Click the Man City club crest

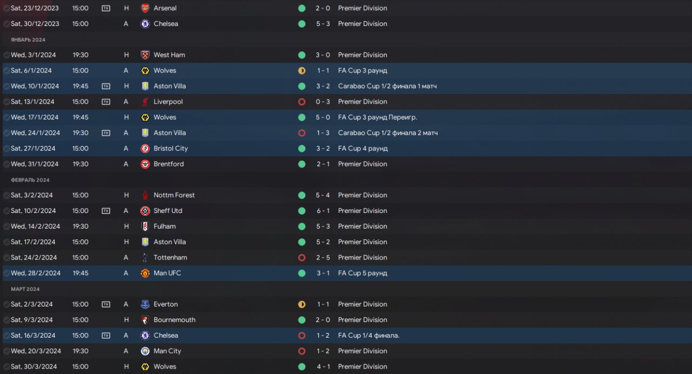pos(145,351)
